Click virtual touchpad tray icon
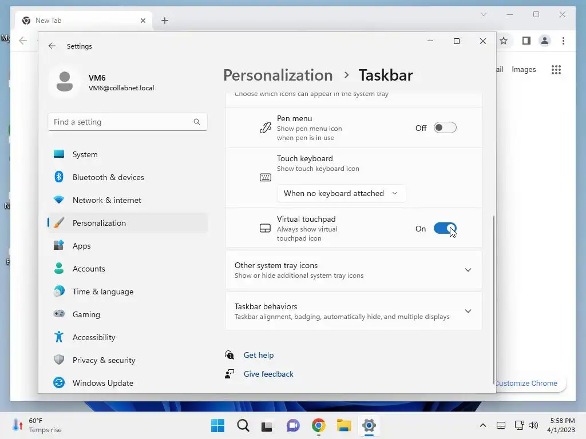 (x=501, y=425)
